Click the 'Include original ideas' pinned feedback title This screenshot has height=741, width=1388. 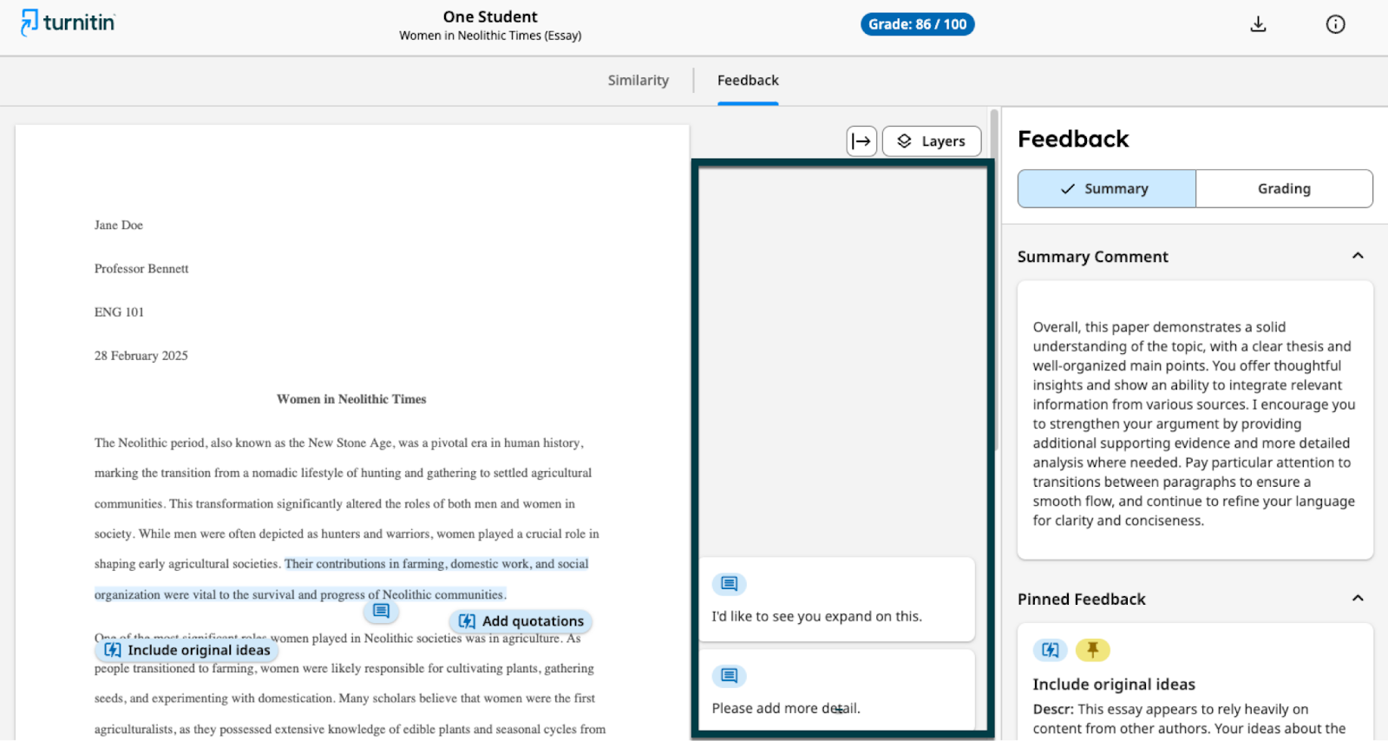(x=1114, y=685)
